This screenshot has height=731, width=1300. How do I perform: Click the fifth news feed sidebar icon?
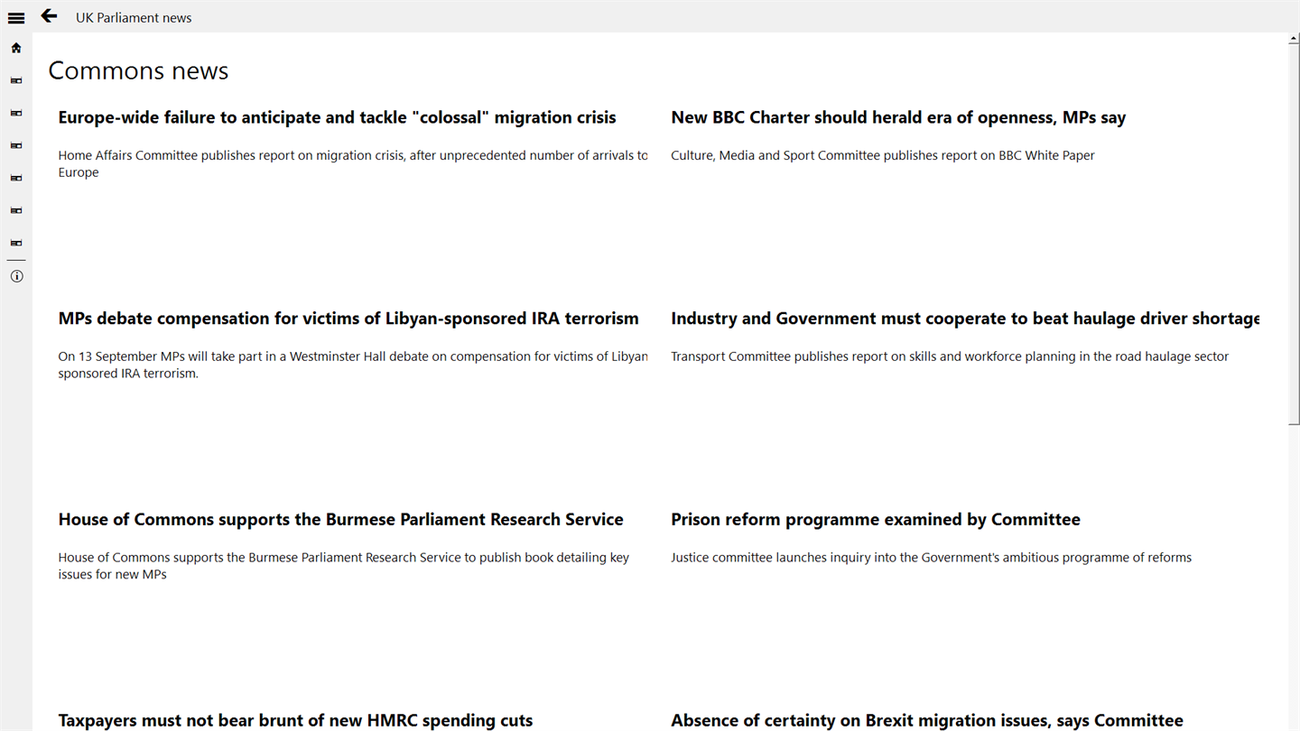click(x=16, y=210)
